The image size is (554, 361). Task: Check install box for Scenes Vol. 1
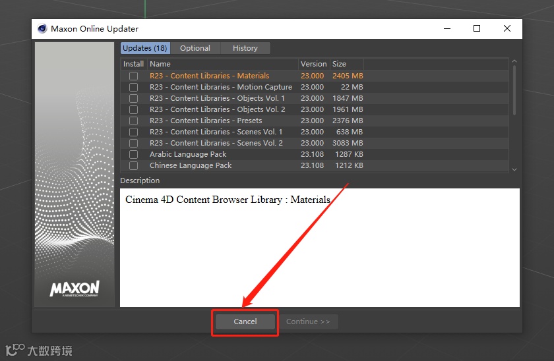[x=133, y=132]
